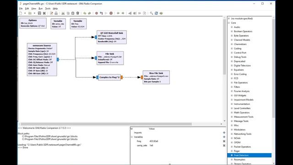Viewport: 293px width, 165px height.
Task: Open the View menu
Action: pos(33,9)
